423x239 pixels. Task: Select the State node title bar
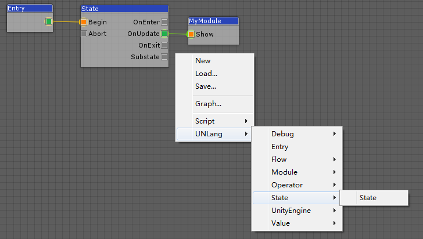(x=124, y=9)
